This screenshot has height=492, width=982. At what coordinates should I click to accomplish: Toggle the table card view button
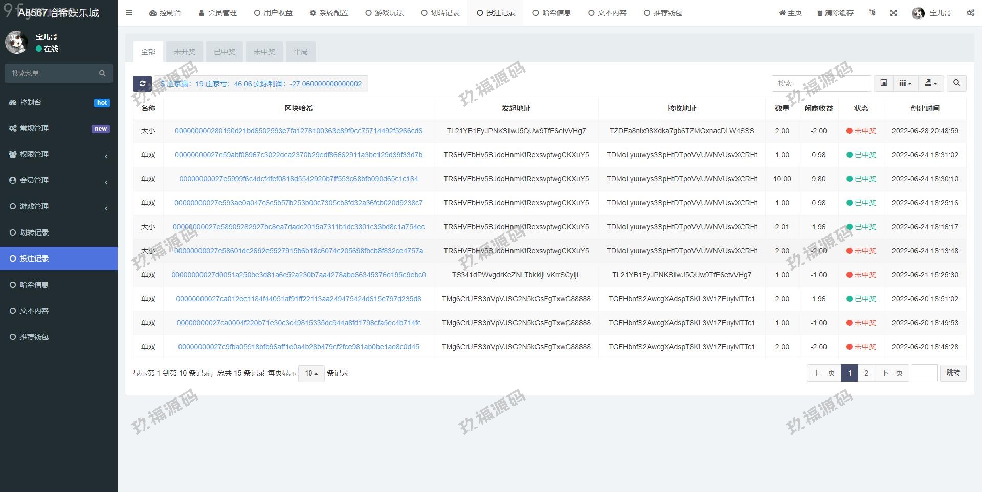pos(883,83)
